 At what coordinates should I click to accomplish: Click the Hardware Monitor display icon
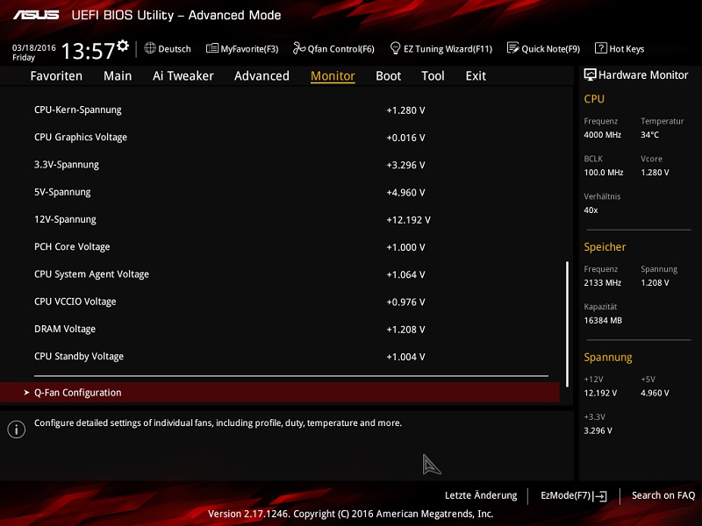[x=590, y=75]
